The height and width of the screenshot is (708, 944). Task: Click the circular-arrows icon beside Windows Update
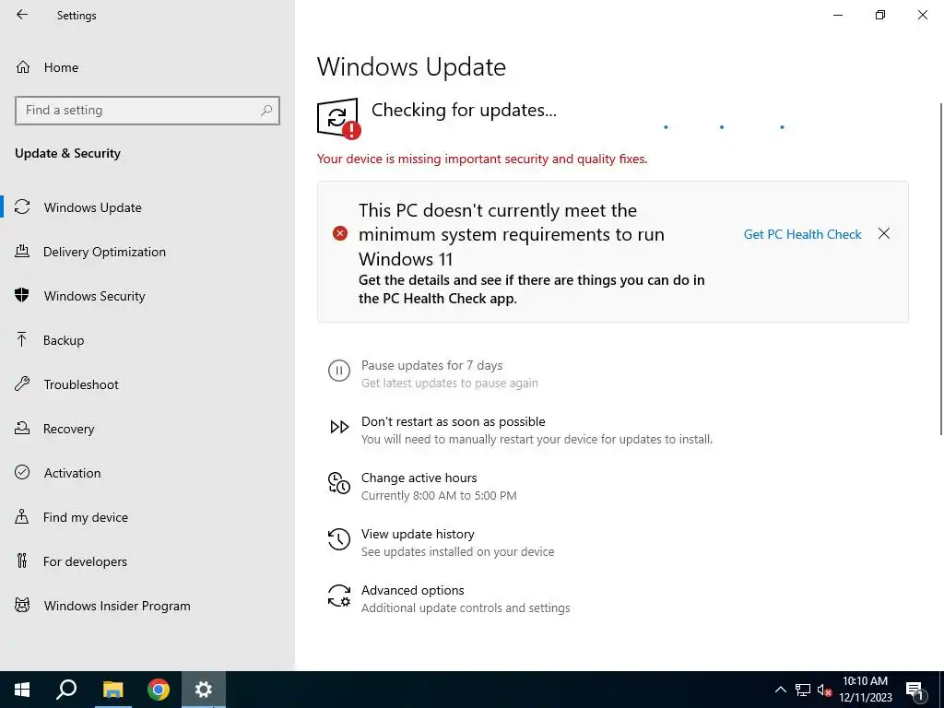point(22,207)
